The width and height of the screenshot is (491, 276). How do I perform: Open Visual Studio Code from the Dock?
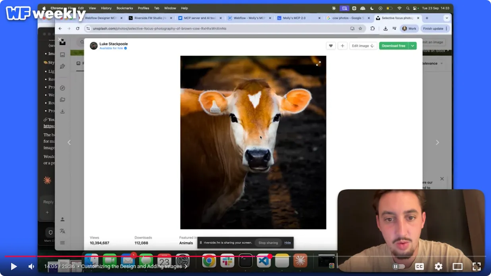pyautogui.click(x=264, y=261)
